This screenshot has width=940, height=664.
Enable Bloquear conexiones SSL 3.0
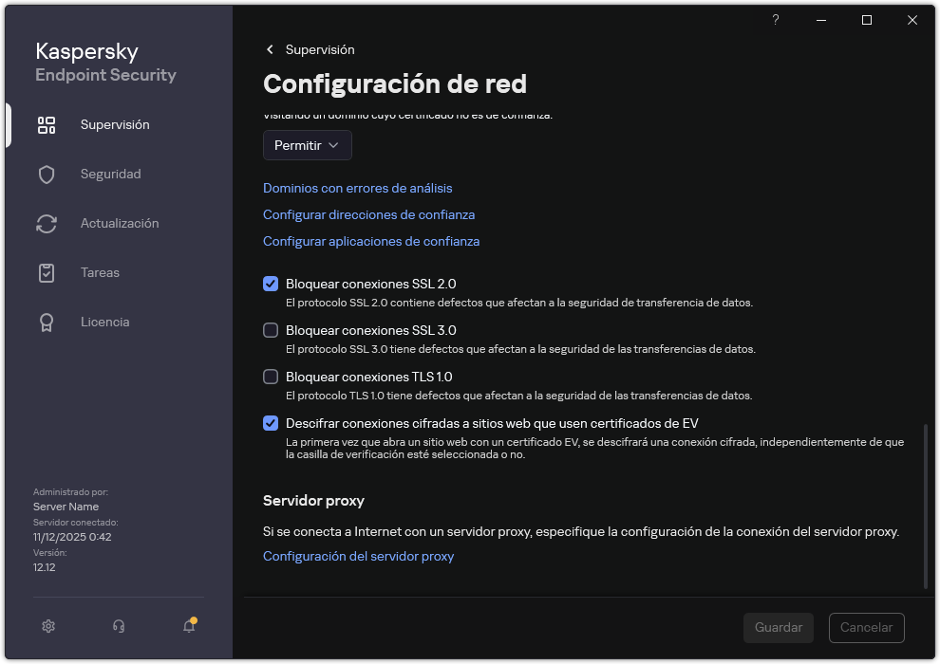click(x=271, y=330)
